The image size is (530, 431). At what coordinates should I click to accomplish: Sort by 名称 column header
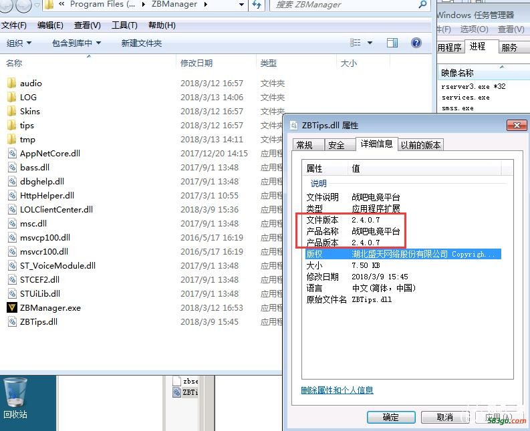[88, 63]
